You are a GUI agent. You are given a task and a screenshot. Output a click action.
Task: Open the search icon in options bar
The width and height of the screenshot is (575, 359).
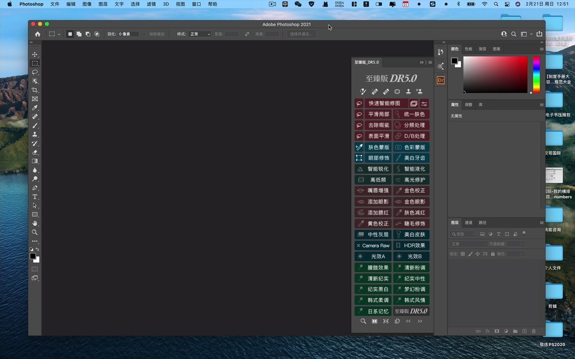click(x=514, y=34)
